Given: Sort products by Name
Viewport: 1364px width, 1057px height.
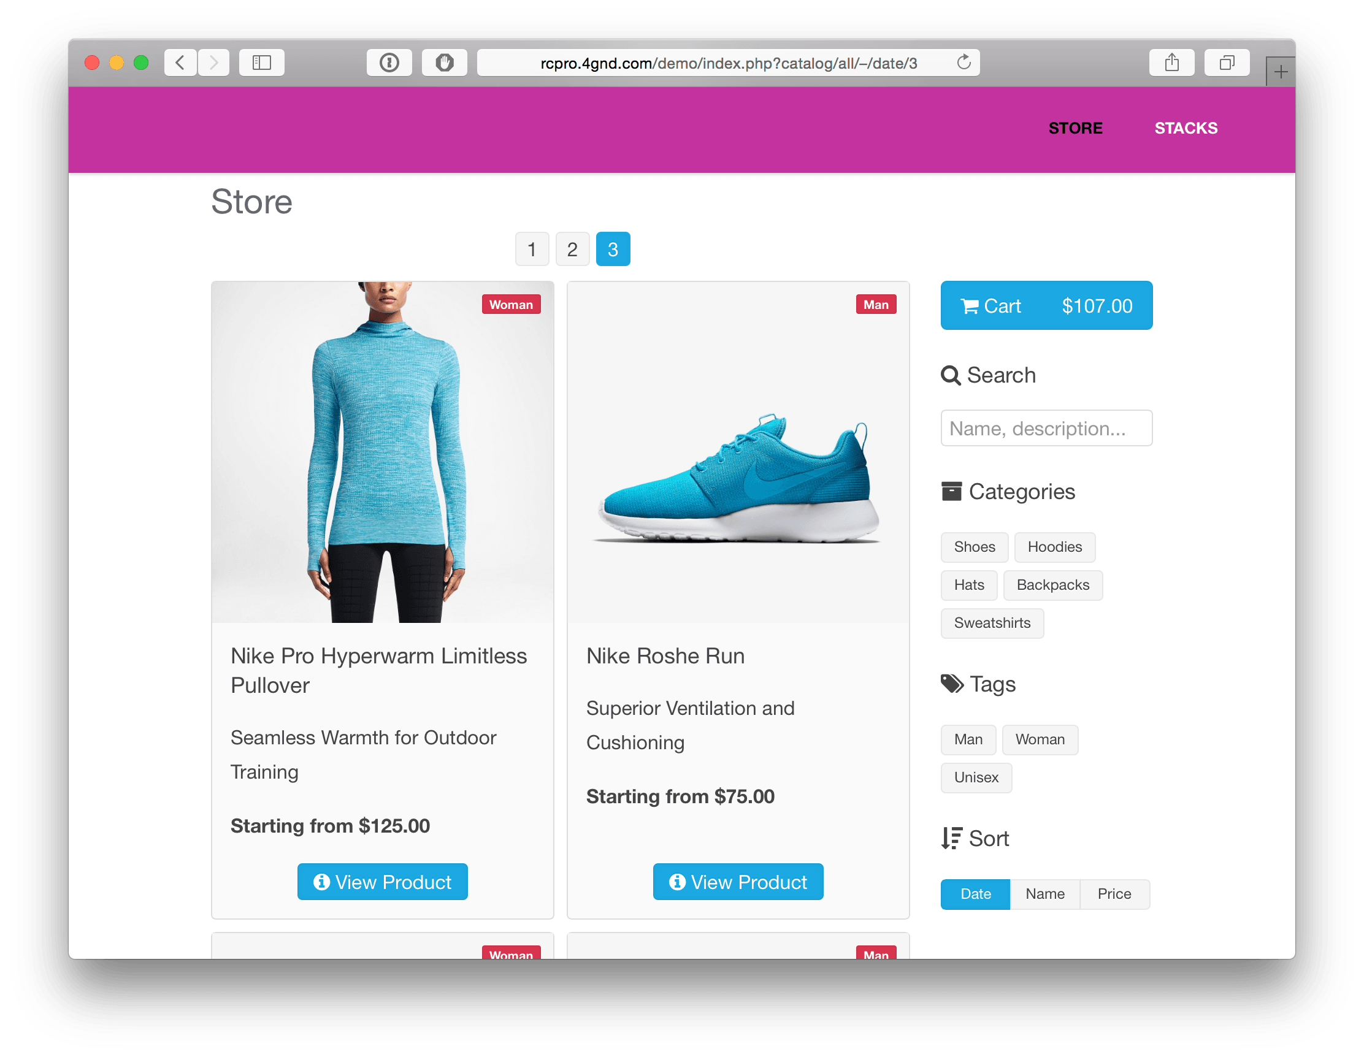Looking at the screenshot, I should [x=1045, y=894].
